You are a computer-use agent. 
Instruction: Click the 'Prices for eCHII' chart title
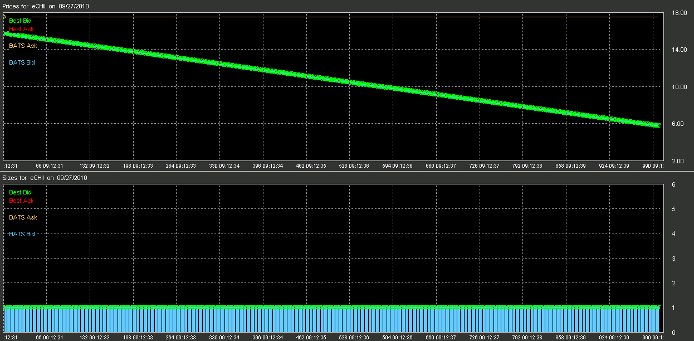point(45,6)
